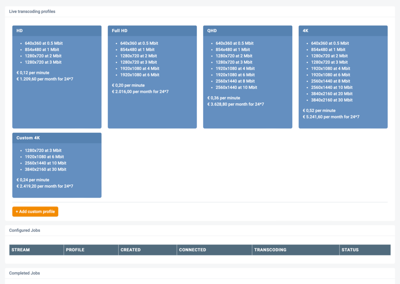Screen dimensions: 400x284
Task: Click 3840x2160 at 20 Mbit in 4K card
Action: click(x=332, y=94)
